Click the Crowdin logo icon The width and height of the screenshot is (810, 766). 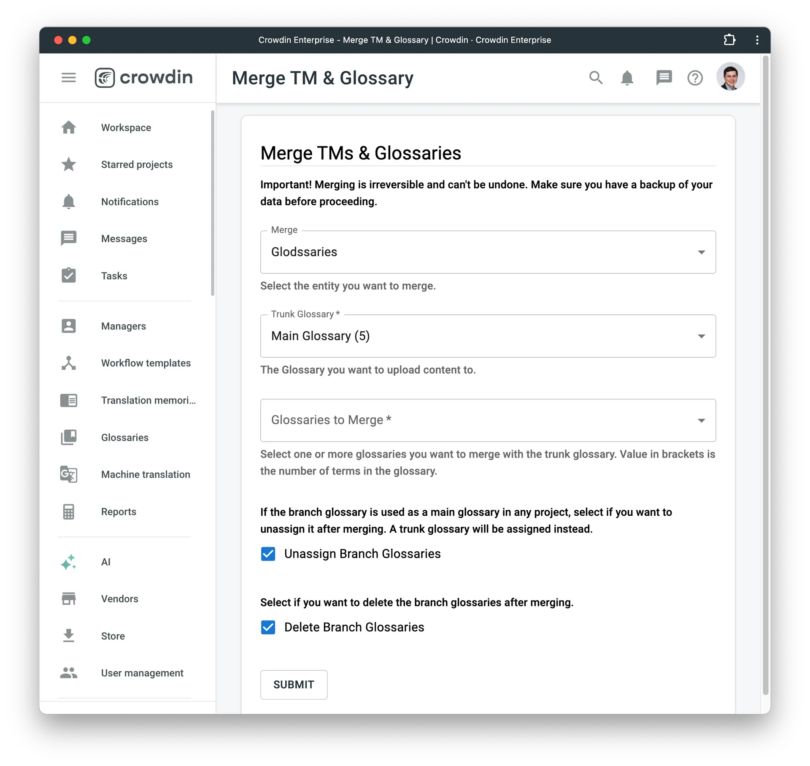click(106, 77)
